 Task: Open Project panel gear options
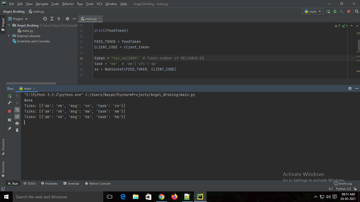pyautogui.click(x=67, y=19)
